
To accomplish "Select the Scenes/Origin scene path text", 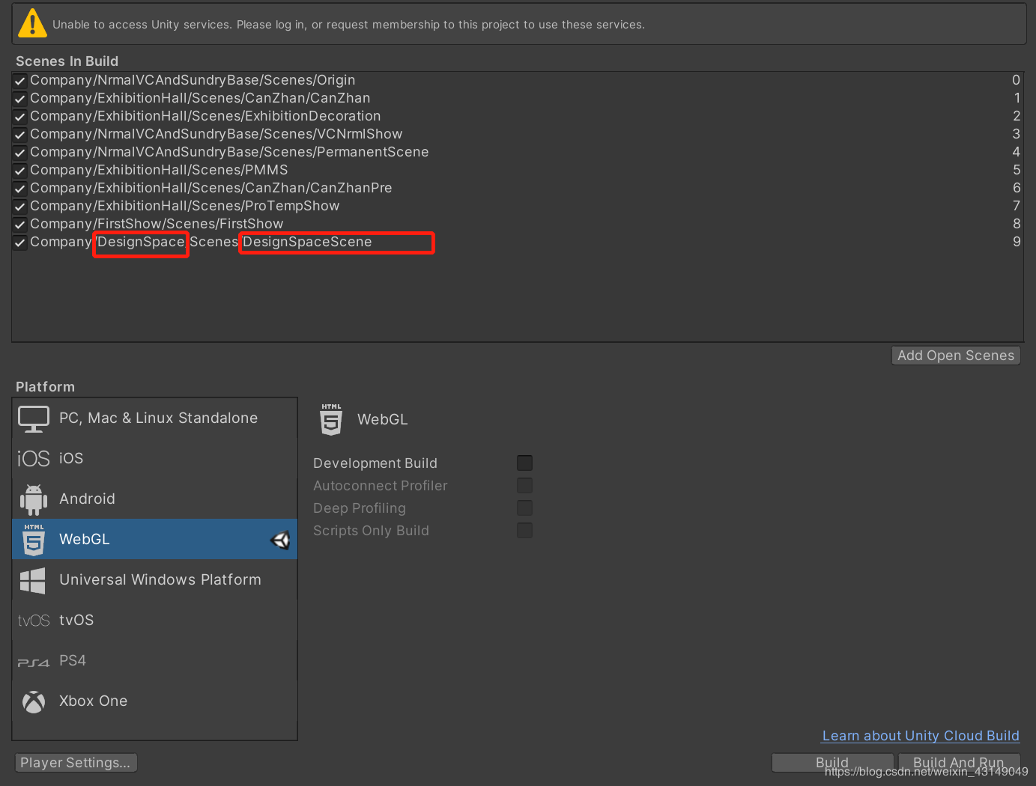I will (193, 80).
